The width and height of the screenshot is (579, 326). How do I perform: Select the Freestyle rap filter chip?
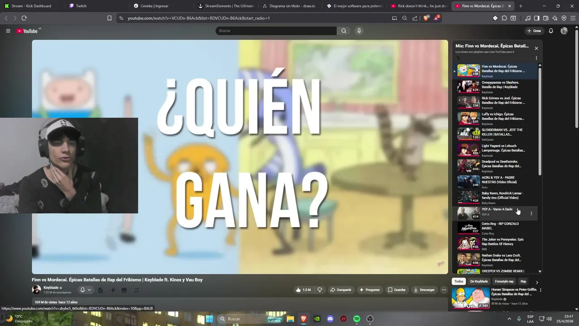pyautogui.click(x=504, y=282)
